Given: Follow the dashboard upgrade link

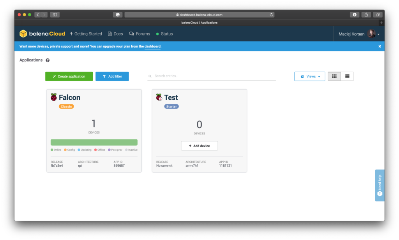Looking at the screenshot, I should click(x=152, y=46).
